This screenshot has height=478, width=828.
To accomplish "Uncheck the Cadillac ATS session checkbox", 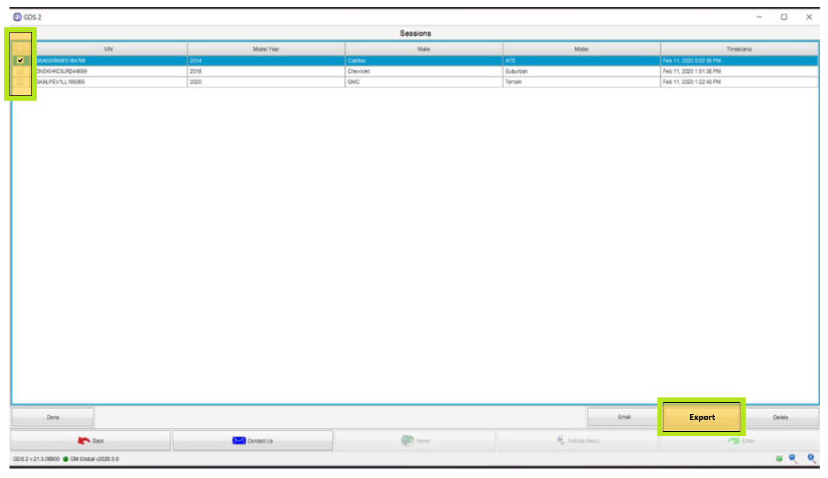I will pos(21,60).
